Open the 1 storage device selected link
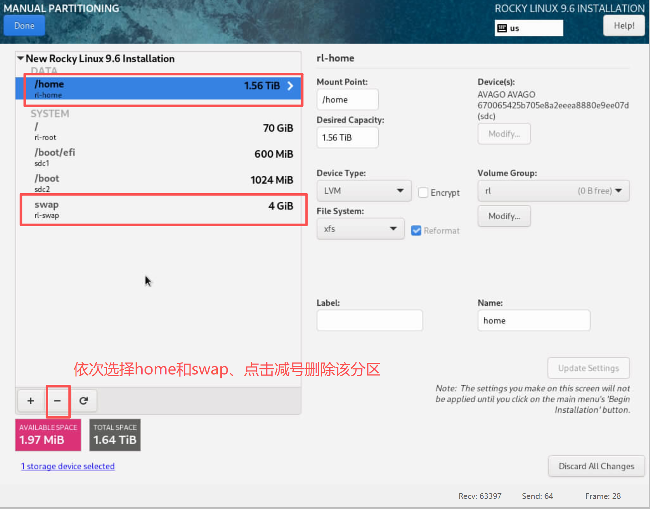 (x=68, y=466)
